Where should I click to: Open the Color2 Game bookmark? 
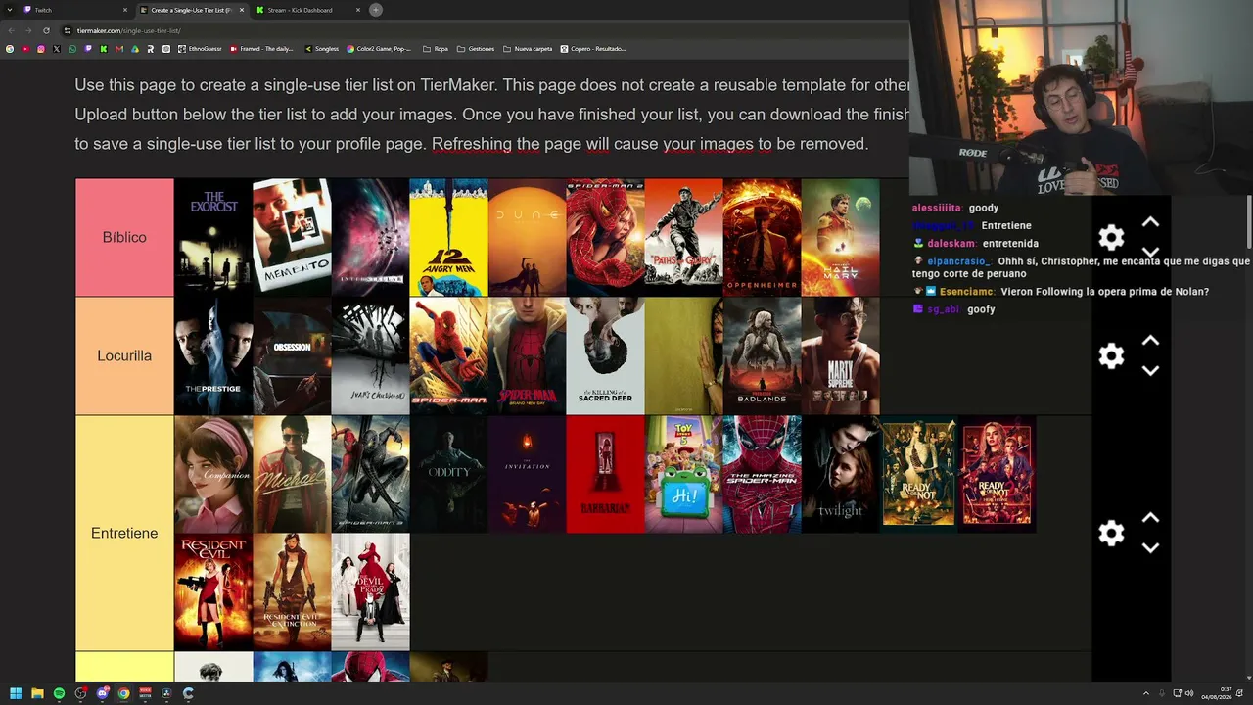pyautogui.click(x=380, y=49)
